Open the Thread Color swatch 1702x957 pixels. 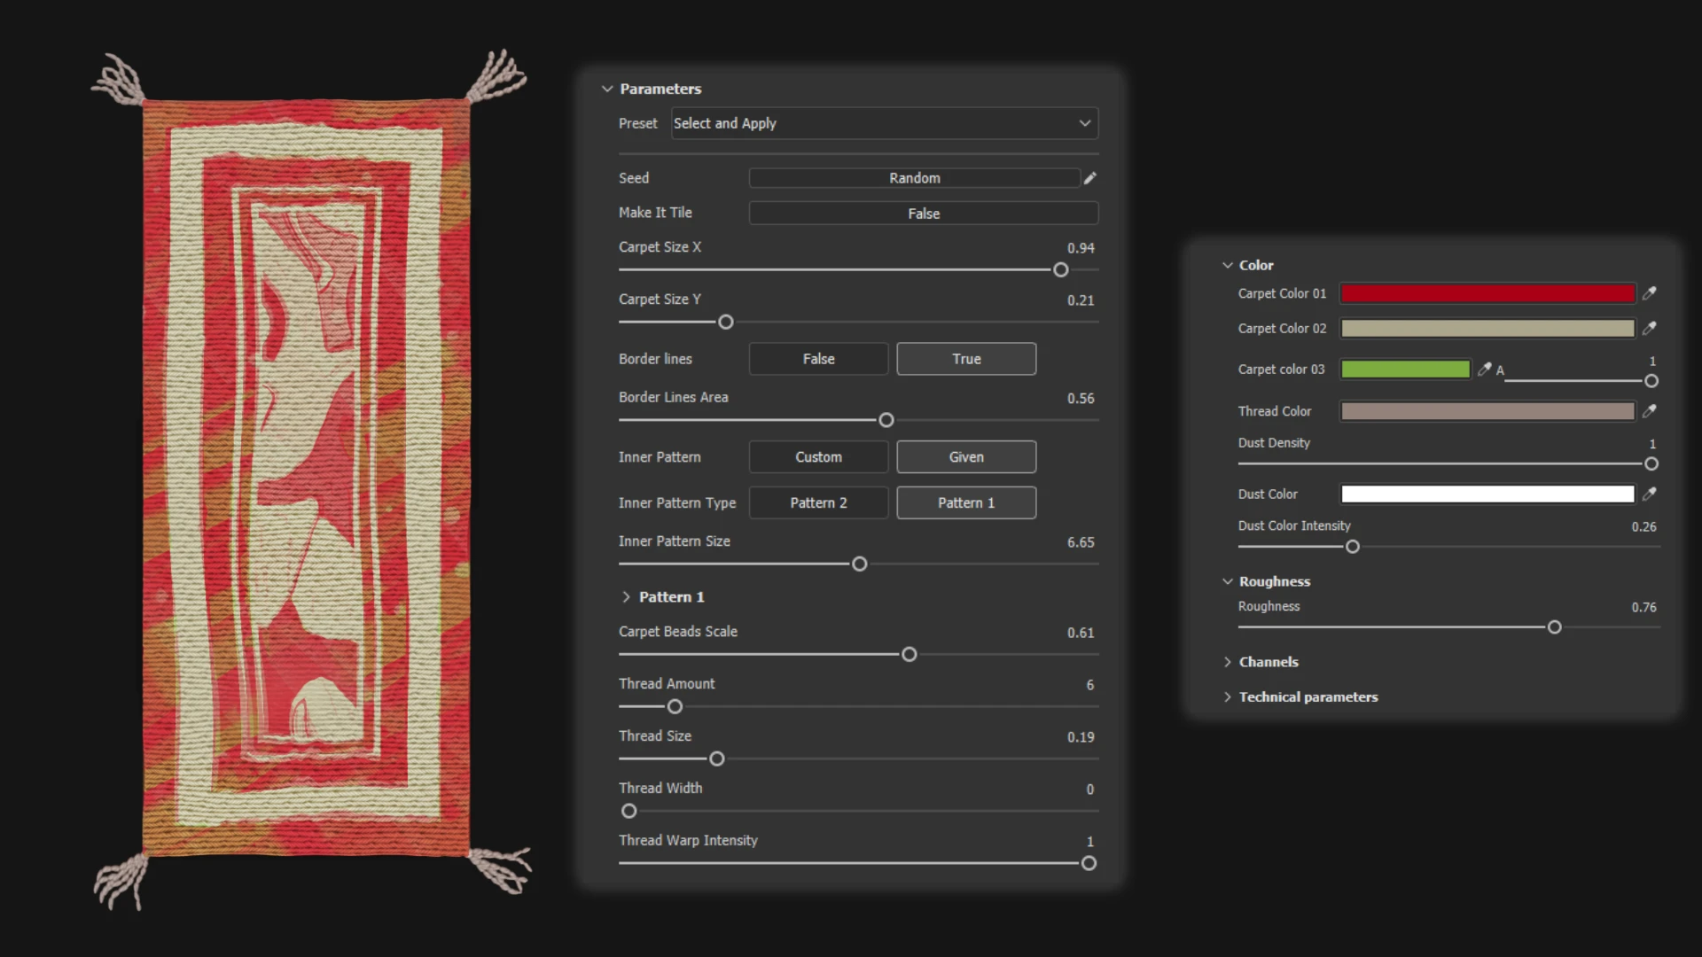(1487, 411)
